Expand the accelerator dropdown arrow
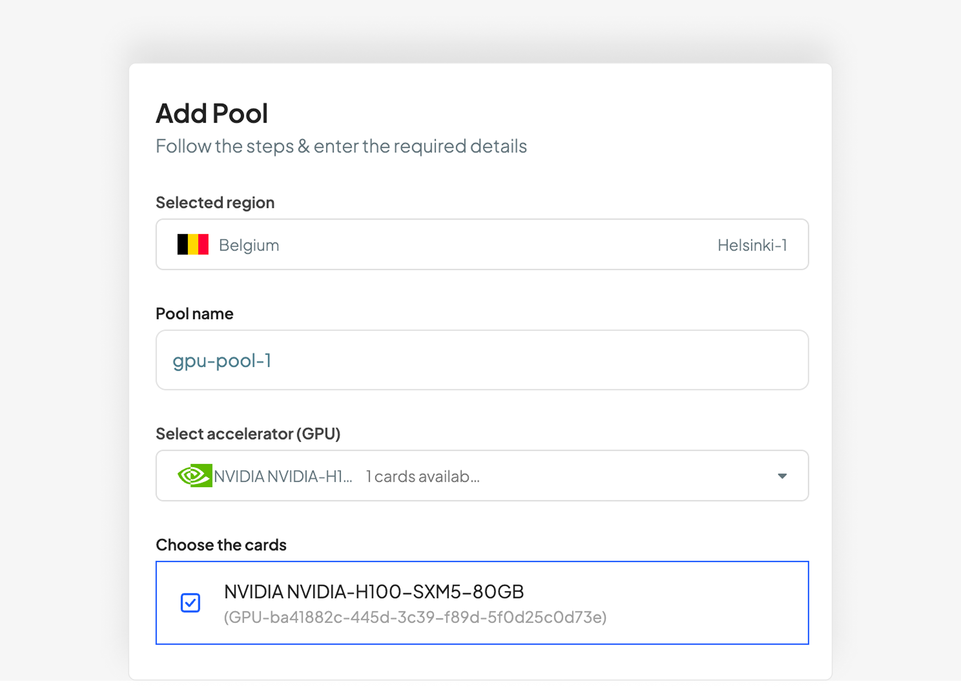The width and height of the screenshot is (961, 694). coord(782,476)
